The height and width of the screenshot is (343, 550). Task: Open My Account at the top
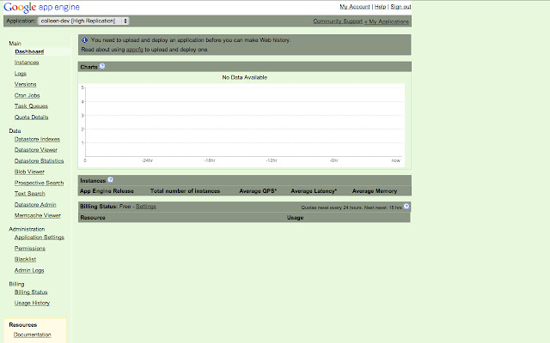pos(355,7)
